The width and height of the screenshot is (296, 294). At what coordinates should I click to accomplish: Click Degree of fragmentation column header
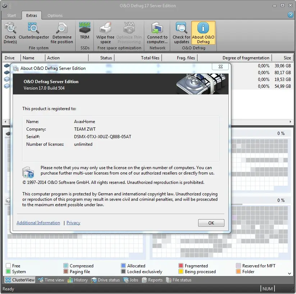234,58
